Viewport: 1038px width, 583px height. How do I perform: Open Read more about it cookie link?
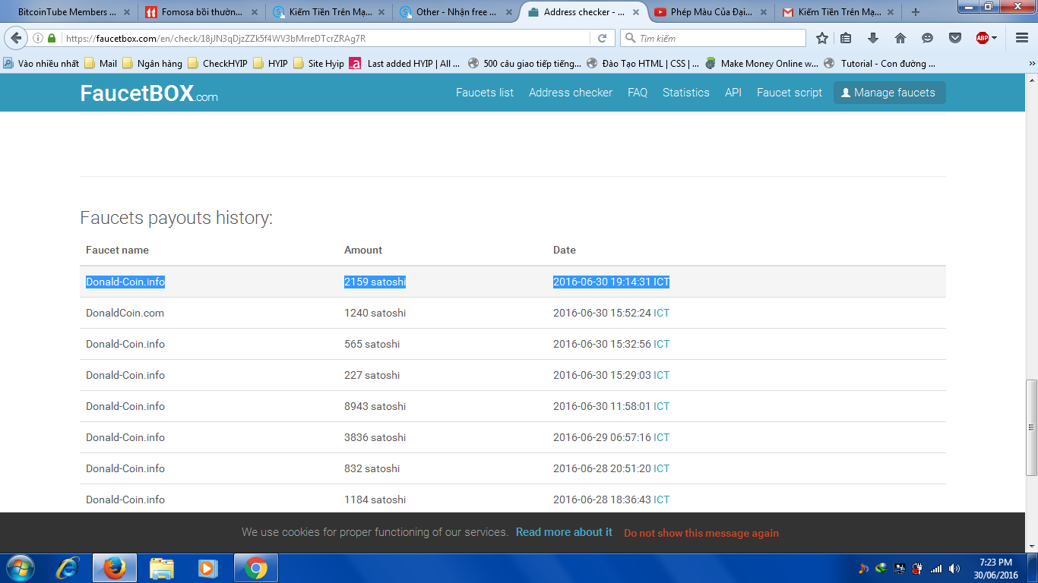[564, 532]
